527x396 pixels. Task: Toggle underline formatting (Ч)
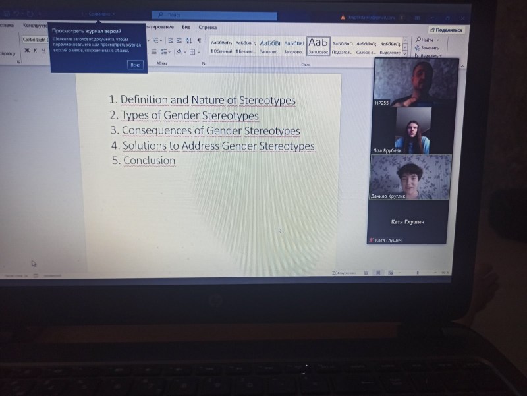(43, 50)
